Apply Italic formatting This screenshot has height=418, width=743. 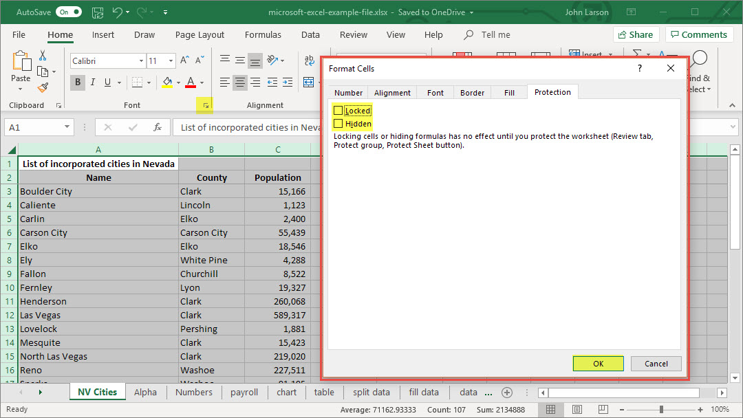click(93, 82)
